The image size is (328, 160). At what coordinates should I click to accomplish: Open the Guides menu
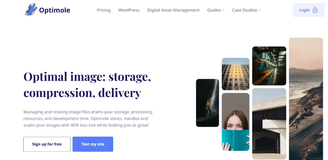tap(214, 10)
